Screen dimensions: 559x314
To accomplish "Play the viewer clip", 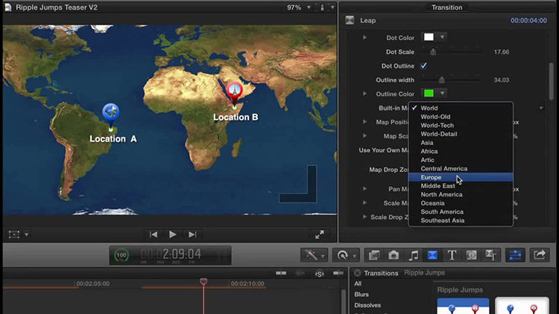I will [173, 234].
